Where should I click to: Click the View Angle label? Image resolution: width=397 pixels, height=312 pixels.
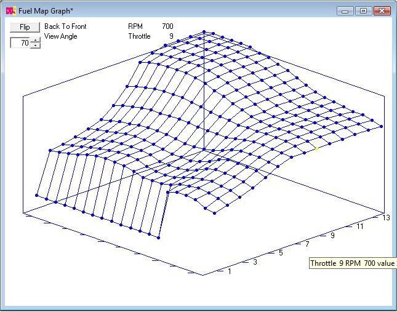click(61, 36)
